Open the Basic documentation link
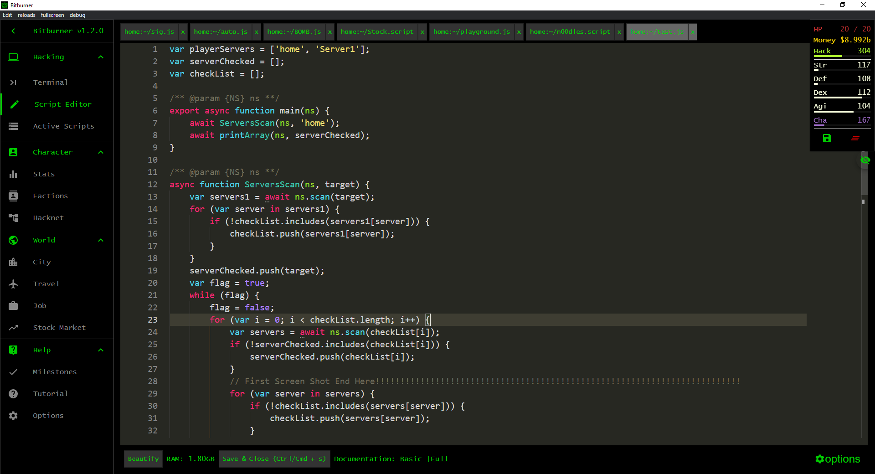Screen dimensions: 875x474 411,459
